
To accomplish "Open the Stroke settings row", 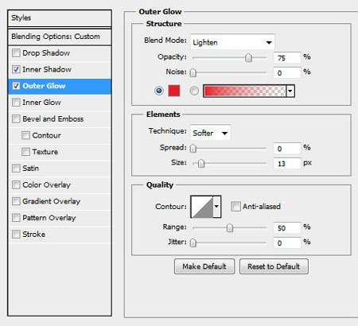I will pyautogui.click(x=60, y=235).
